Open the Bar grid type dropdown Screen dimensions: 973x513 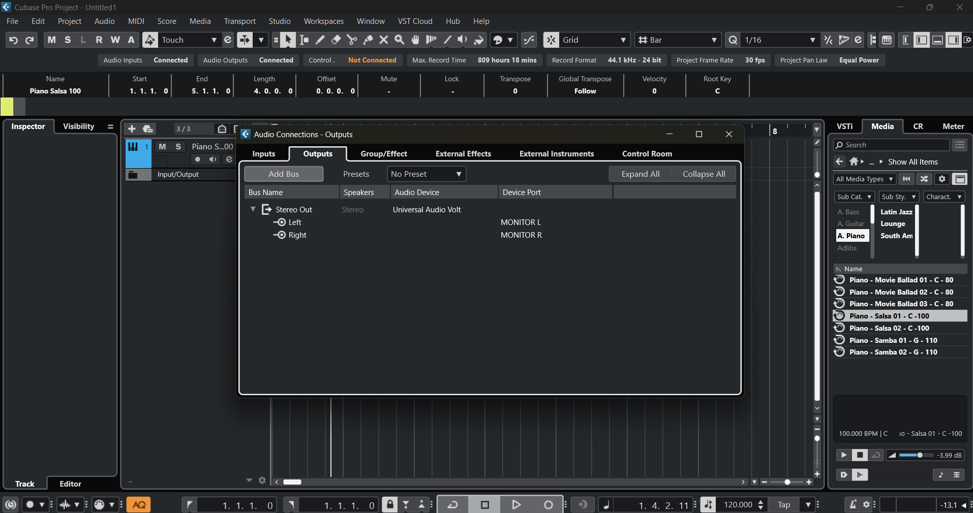tap(678, 40)
